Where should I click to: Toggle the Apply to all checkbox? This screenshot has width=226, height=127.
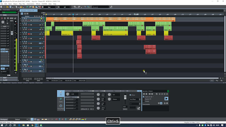(x=144, y=97)
